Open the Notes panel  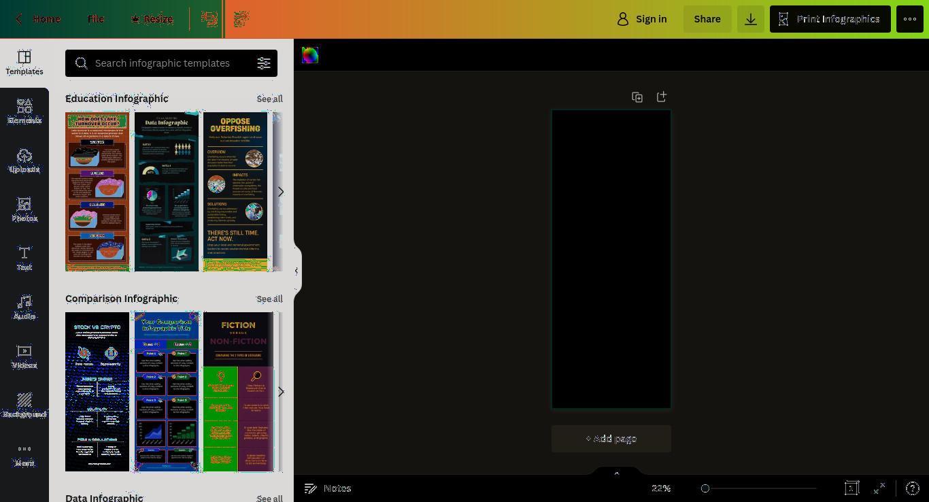click(328, 488)
